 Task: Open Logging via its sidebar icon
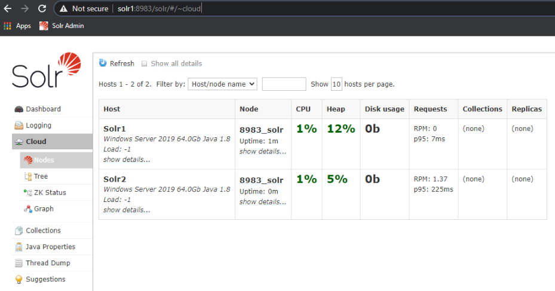click(x=19, y=125)
